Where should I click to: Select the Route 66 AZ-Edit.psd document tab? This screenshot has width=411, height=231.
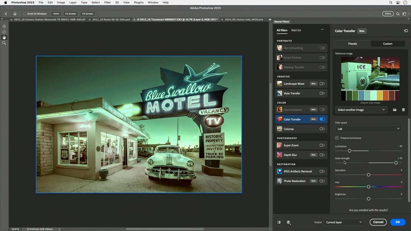click(111, 19)
